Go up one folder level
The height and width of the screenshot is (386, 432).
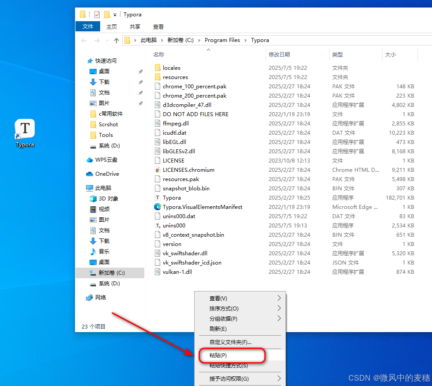[116, 41]
